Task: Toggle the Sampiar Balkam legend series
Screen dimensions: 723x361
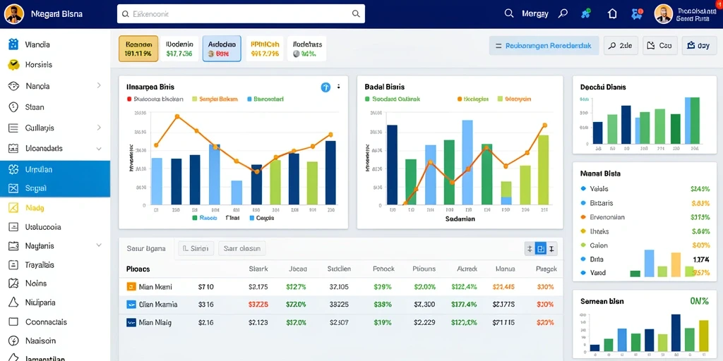Action: coord(215,99)
